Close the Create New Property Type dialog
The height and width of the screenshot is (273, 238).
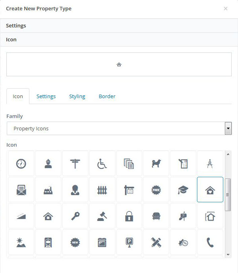[225, 8]
